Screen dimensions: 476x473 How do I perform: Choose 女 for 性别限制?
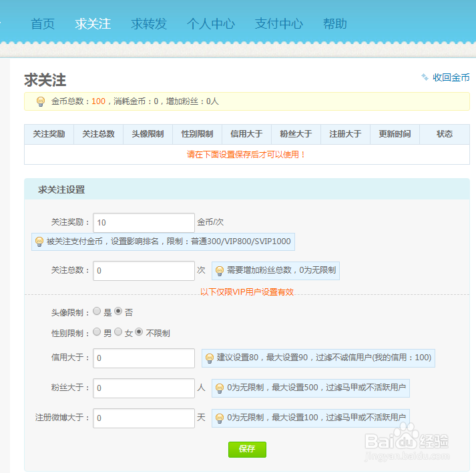click(x=118, y=332)
